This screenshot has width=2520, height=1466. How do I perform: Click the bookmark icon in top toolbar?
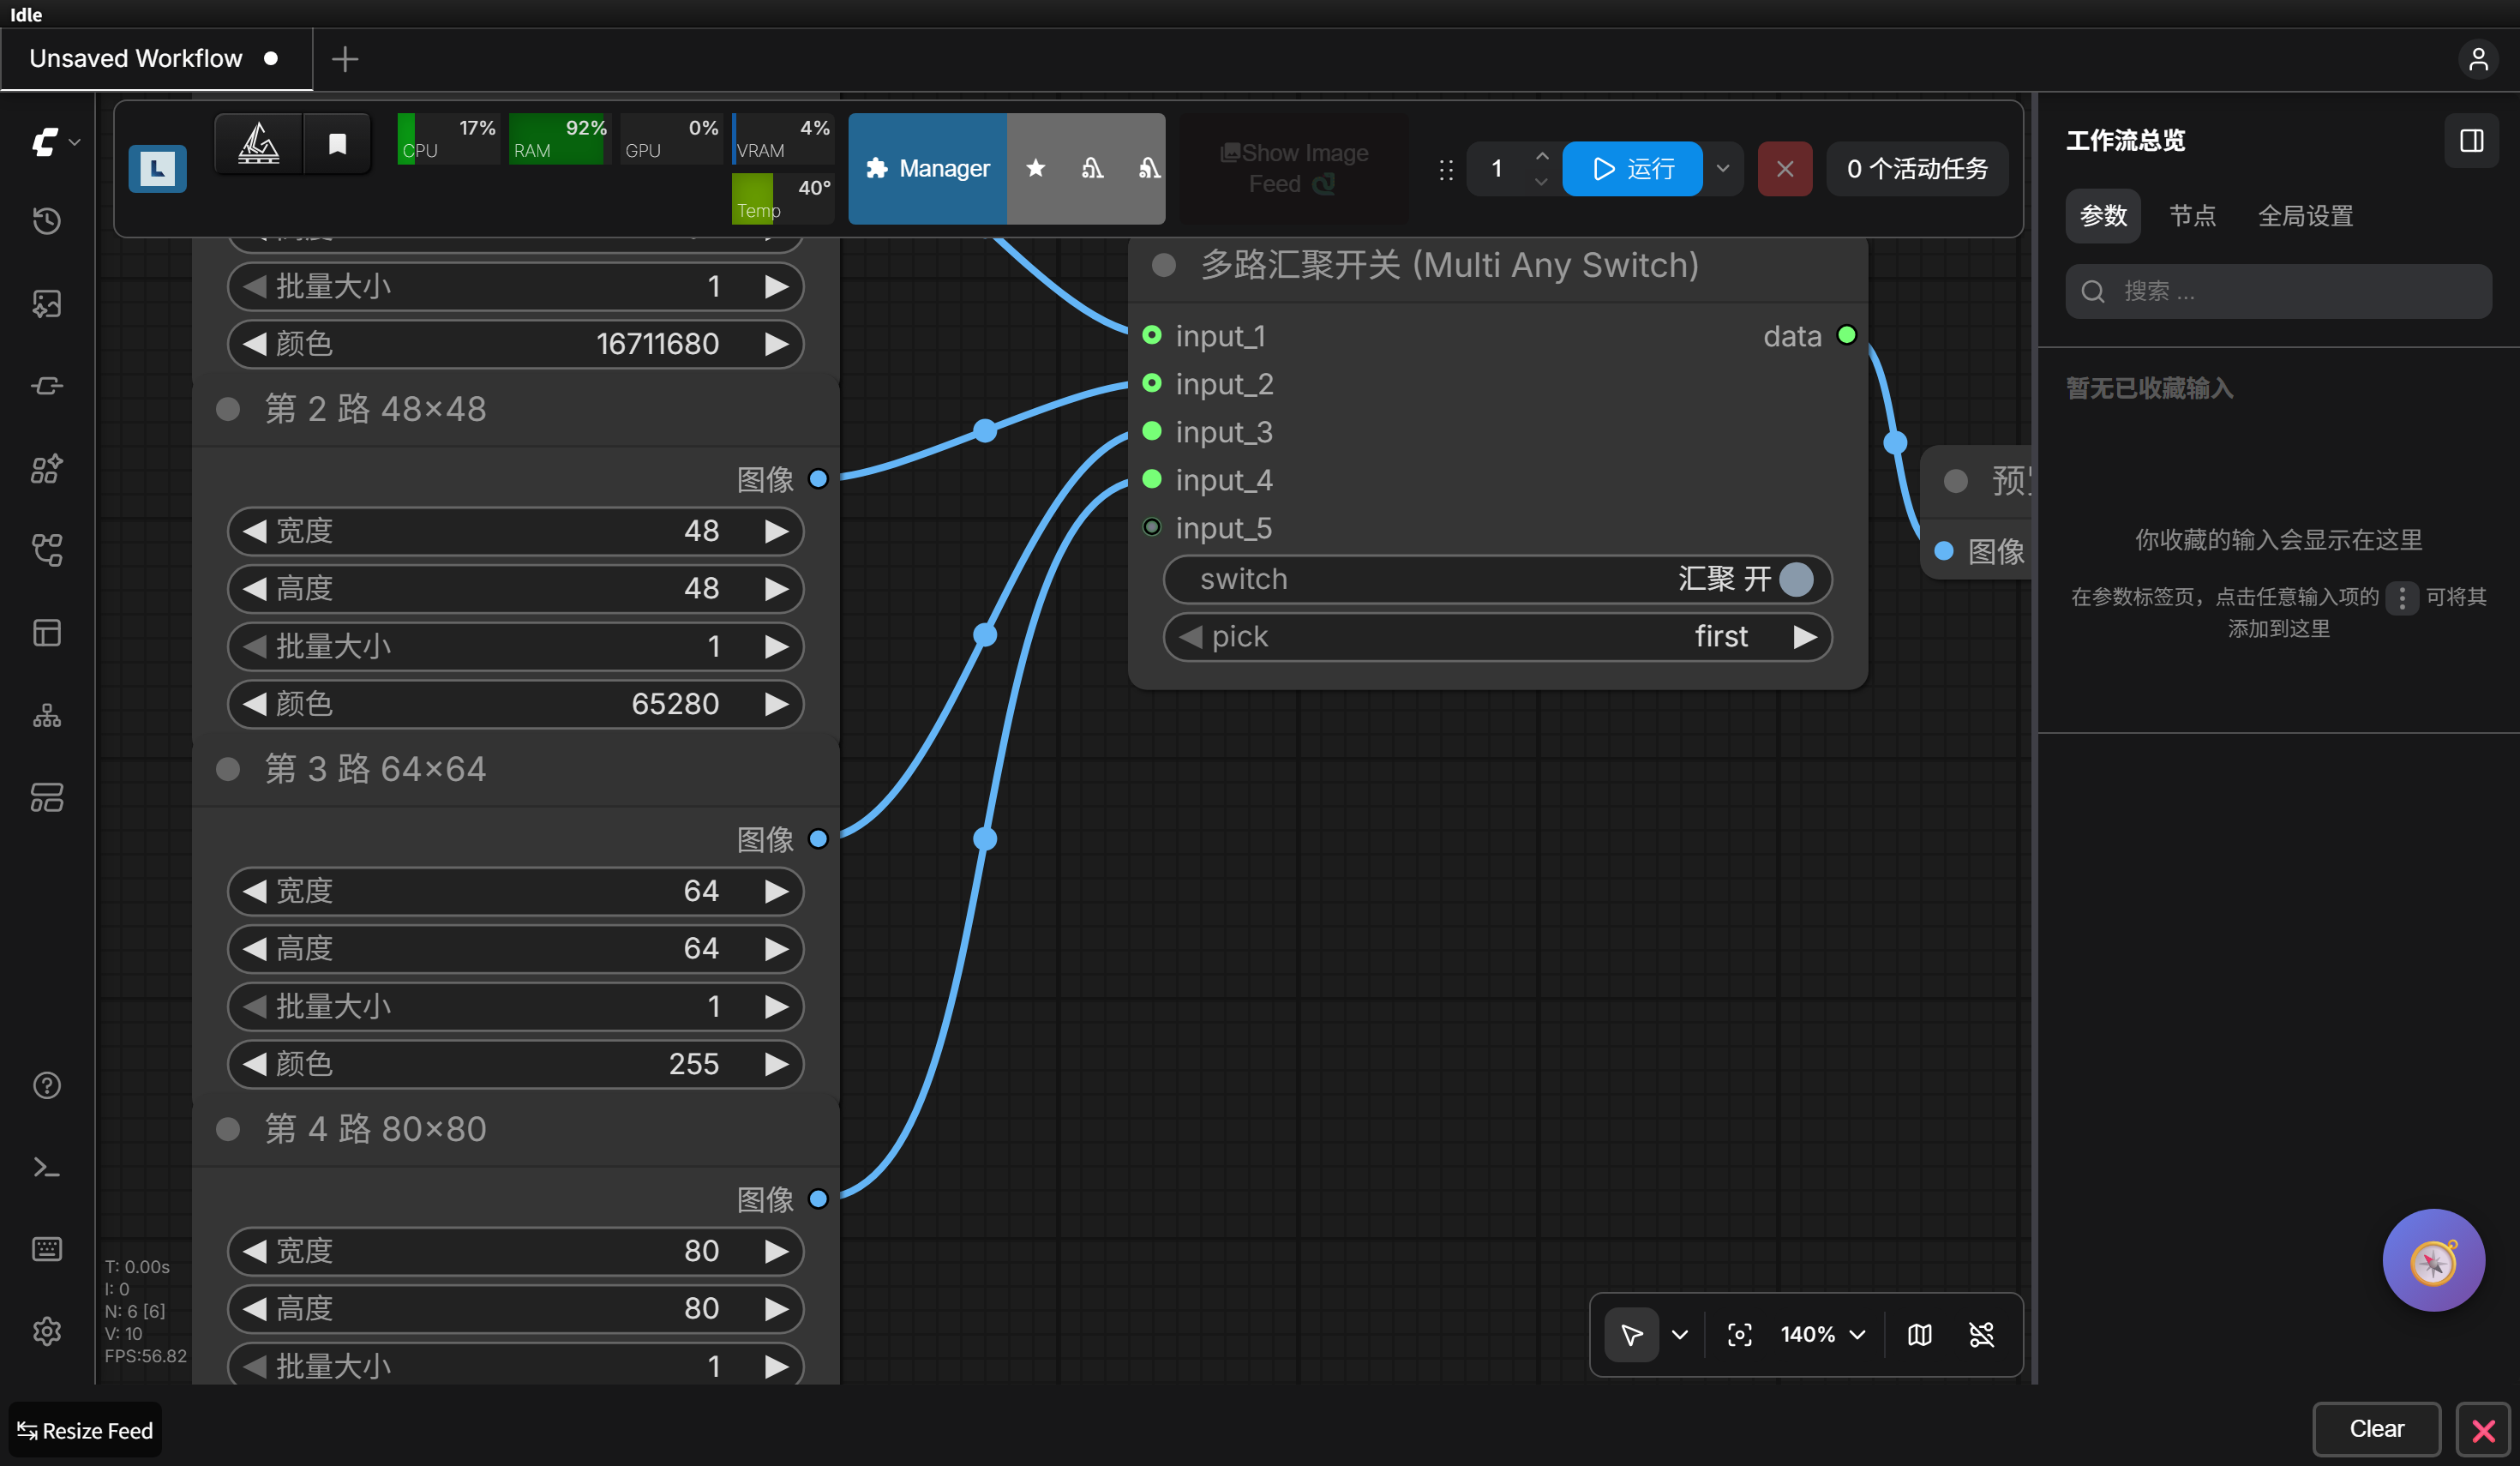point(337,144)
